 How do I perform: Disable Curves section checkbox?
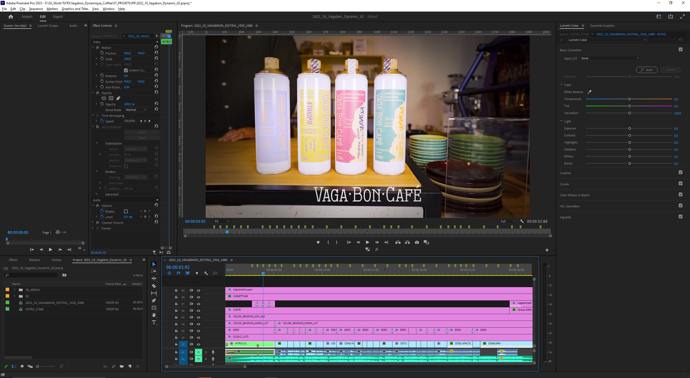tap(681, 183)
